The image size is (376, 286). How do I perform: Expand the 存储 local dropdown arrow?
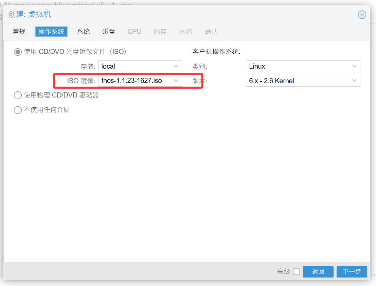point(176,66)
